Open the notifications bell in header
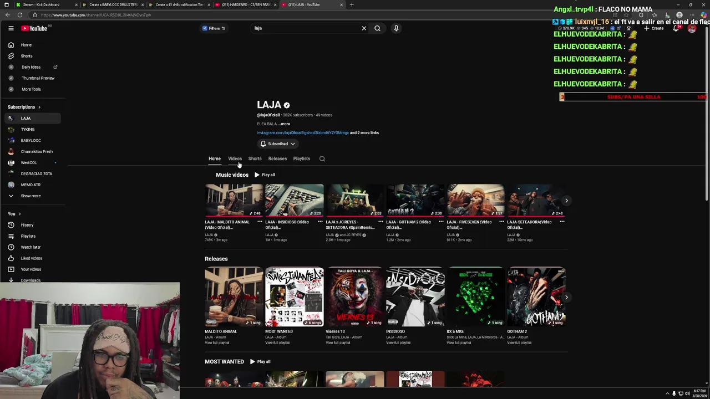The width and height of the screenshot is (710, 399). tap(676, 28)
